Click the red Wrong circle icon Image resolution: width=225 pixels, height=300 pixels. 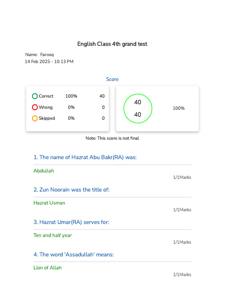coord(35,107)
